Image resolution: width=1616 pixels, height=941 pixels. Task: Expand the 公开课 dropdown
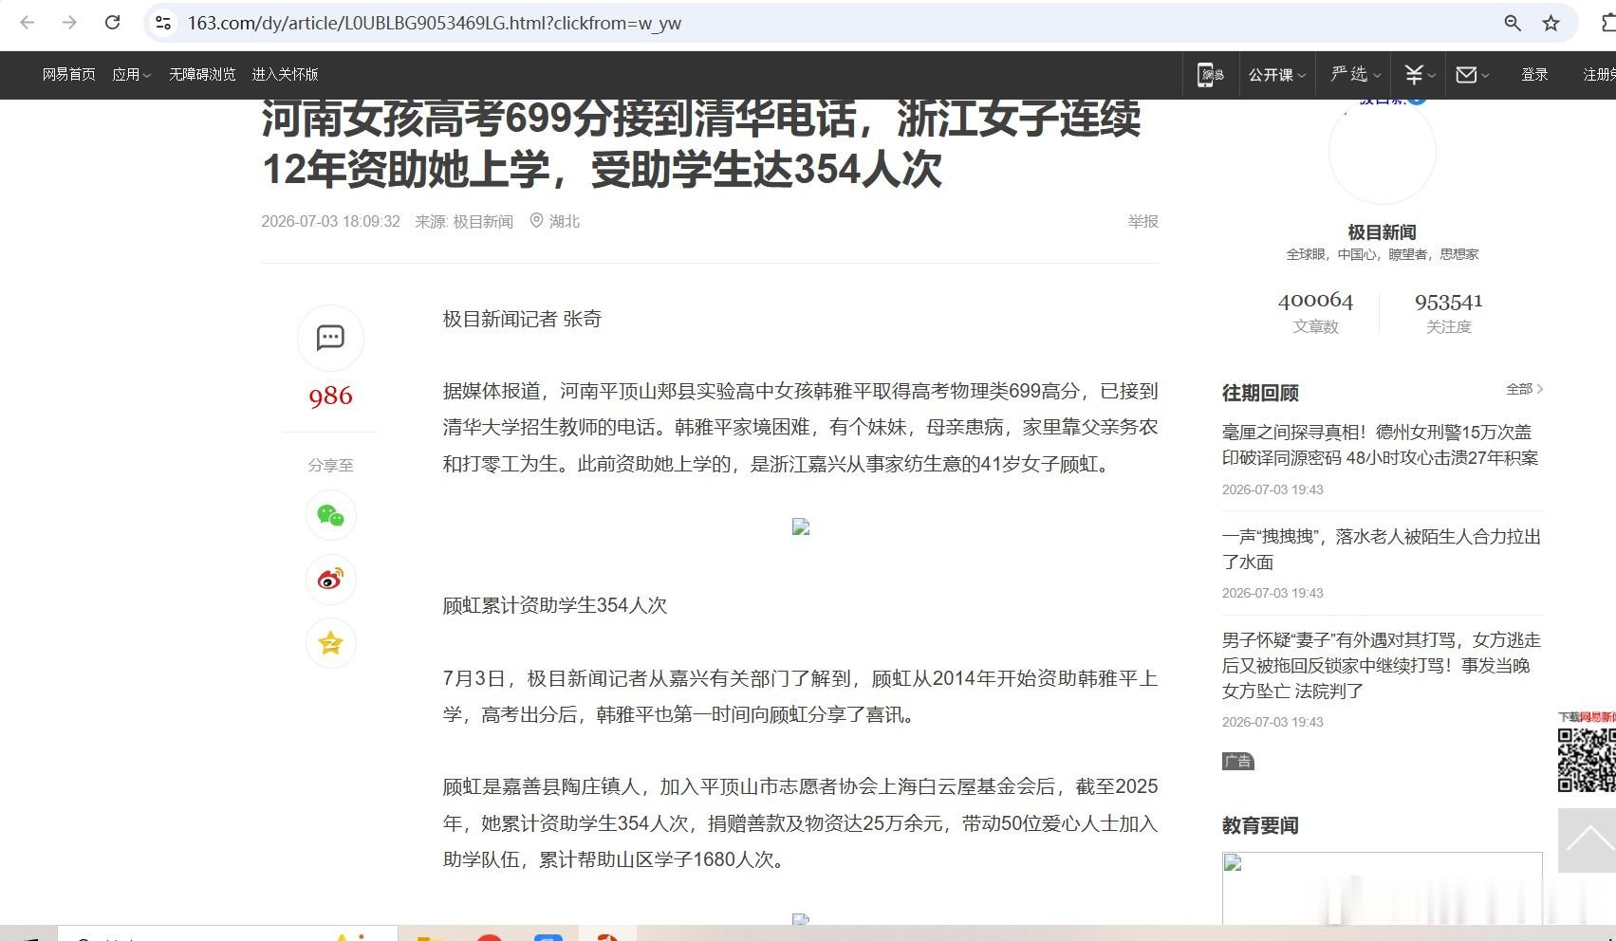tap(1277, 75)
